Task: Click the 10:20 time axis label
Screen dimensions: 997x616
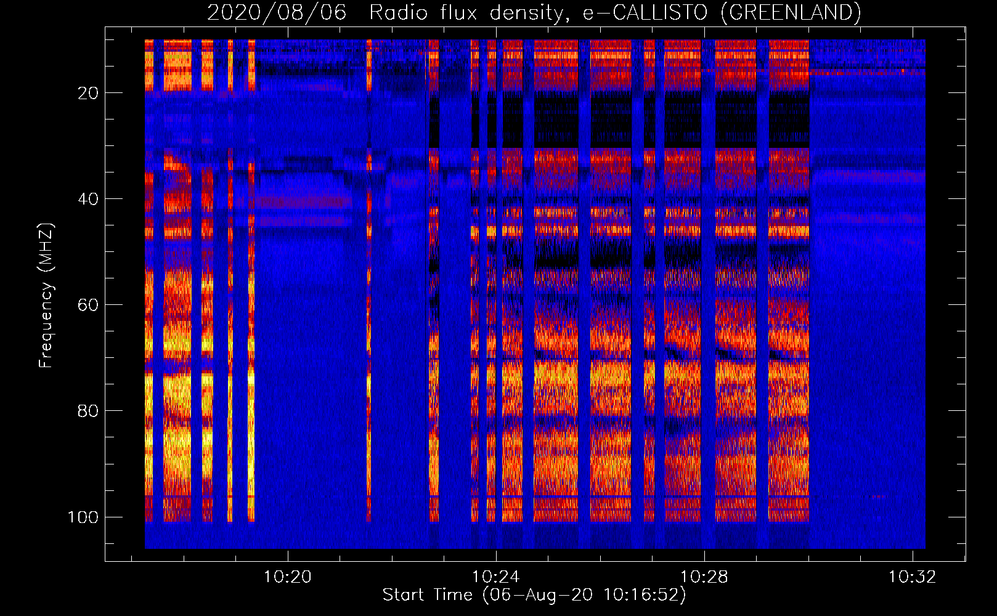Action: [x=288, y=577]
